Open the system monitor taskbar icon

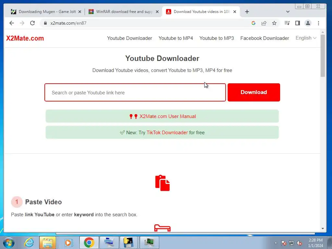(x=149, y=243)
